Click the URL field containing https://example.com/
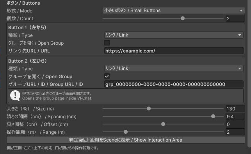The width and height of the screenshot is (251, 154). [174, 51]
